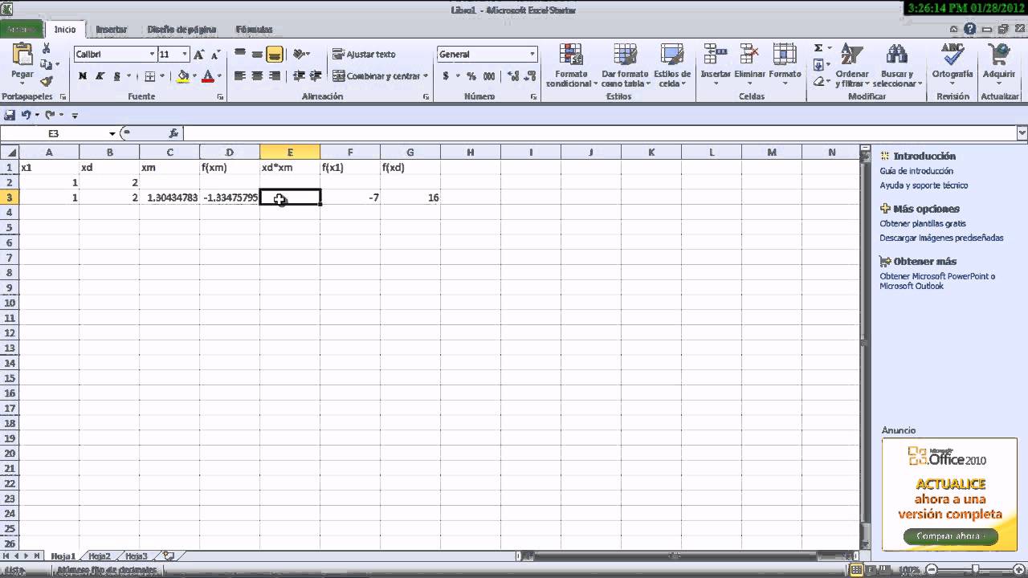Image resolution: width=1028 pixels, height=578 pixels.
Task: Apply the percent % style icon
Action: click(471, 76)
